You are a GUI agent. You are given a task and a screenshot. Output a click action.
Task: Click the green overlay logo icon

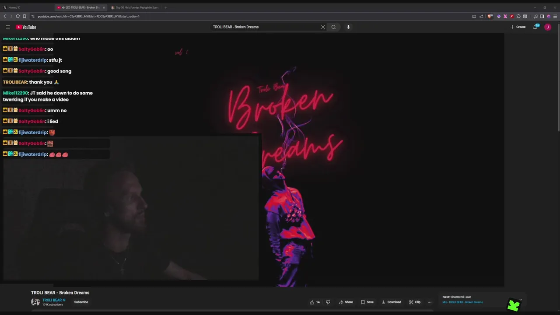tap(513, 305)
